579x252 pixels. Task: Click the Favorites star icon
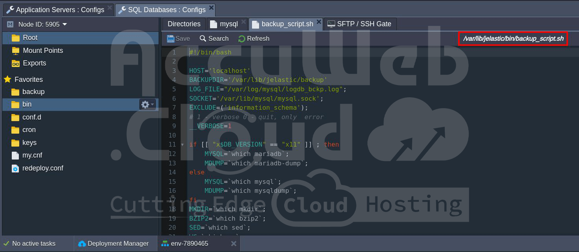tap(7, 79)
